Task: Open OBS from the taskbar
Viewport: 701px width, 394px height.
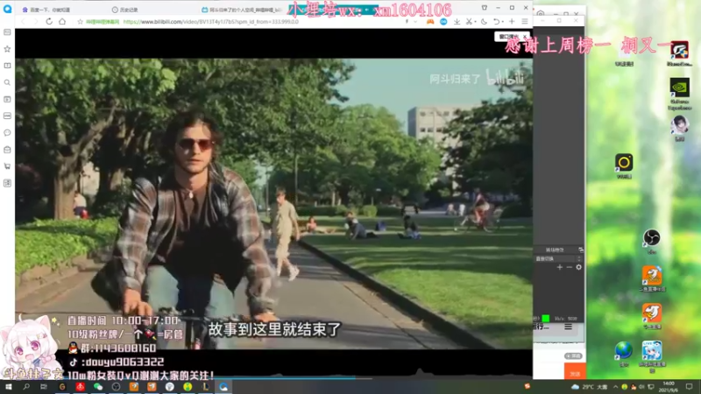Action: (116, 387)
